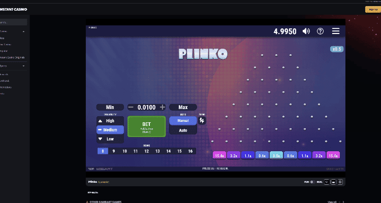This screenshot has width=381, height=203.
Task: Click the balance value 4.9950
Action: tap(285, 31)
